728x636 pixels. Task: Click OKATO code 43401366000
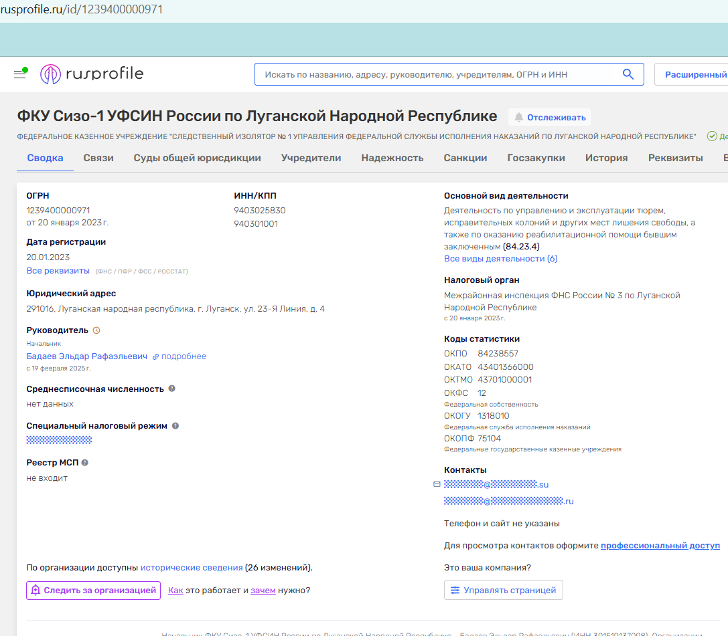pyautogui.click(x=506, y=367)
